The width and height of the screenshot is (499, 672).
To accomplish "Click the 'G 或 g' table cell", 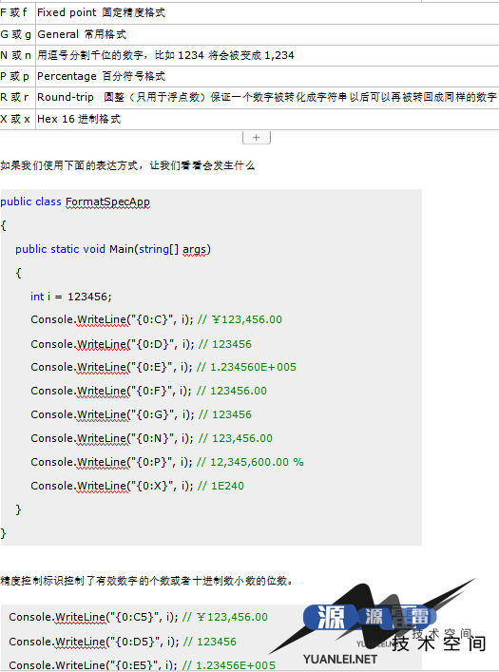I will click(17, 35).
